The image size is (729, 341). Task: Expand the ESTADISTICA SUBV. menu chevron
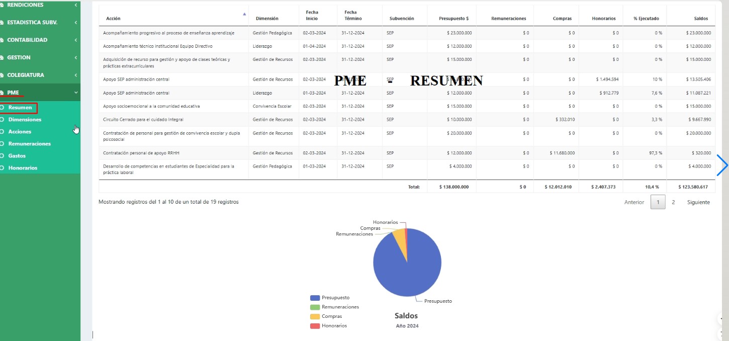click(x=75, y=23)
